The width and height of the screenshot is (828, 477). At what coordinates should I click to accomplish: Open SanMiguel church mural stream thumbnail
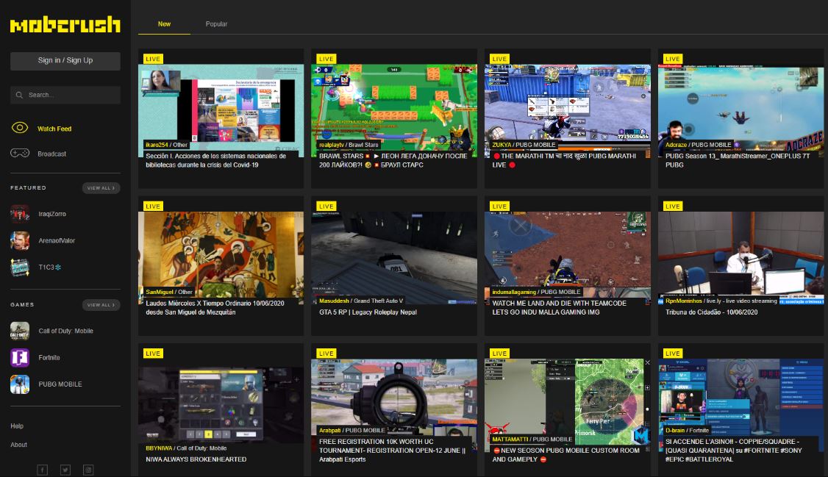[x=221, y=258]
